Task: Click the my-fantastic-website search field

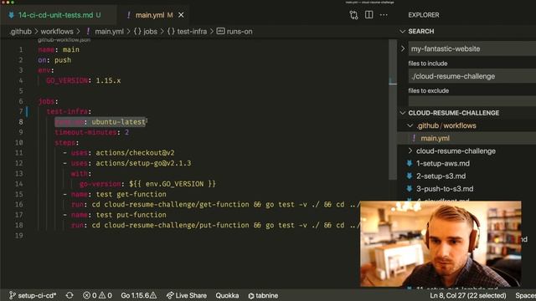Action: [x=472, y=48]
